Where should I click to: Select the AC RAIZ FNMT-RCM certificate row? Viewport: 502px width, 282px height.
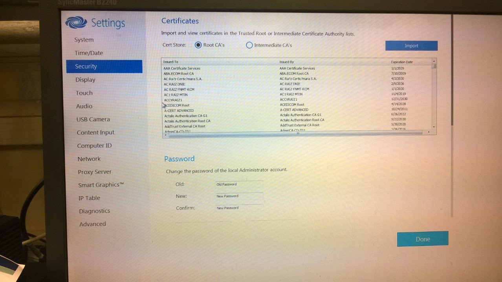point(297,89)
